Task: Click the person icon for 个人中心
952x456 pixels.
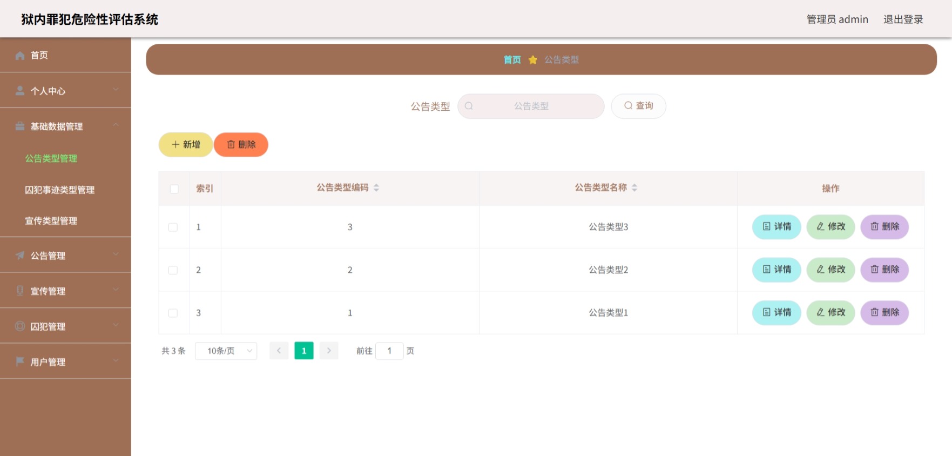Action: [20, 91]
